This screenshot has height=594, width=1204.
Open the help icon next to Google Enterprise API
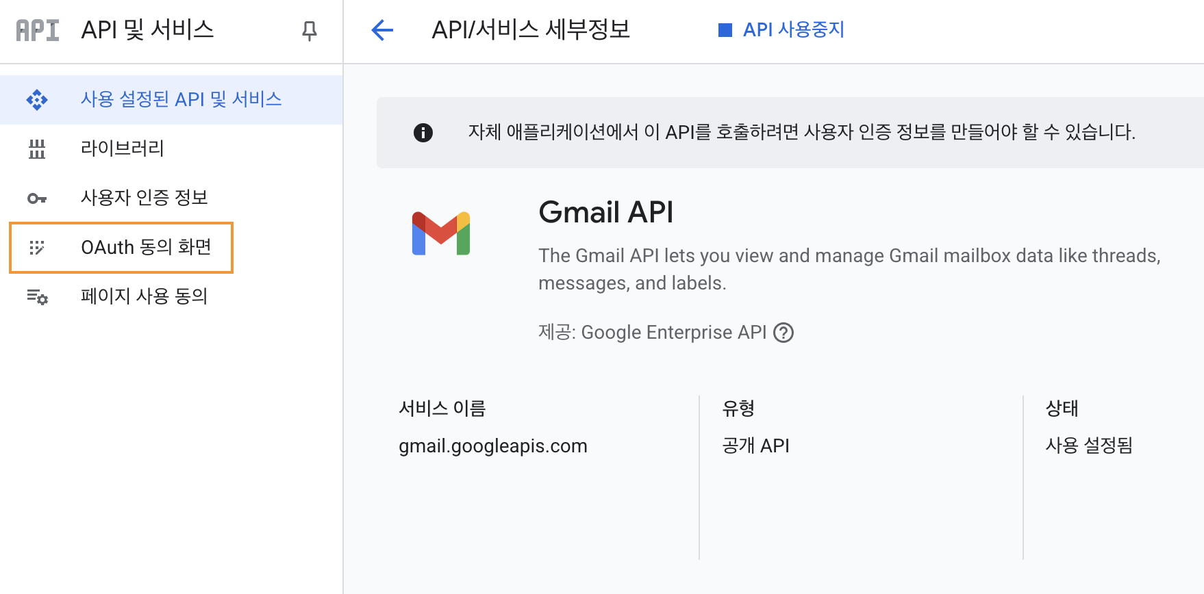point(783,333)
